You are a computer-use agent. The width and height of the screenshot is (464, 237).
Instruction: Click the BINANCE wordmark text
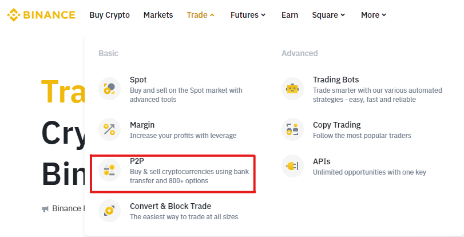(x=49, y=15)
